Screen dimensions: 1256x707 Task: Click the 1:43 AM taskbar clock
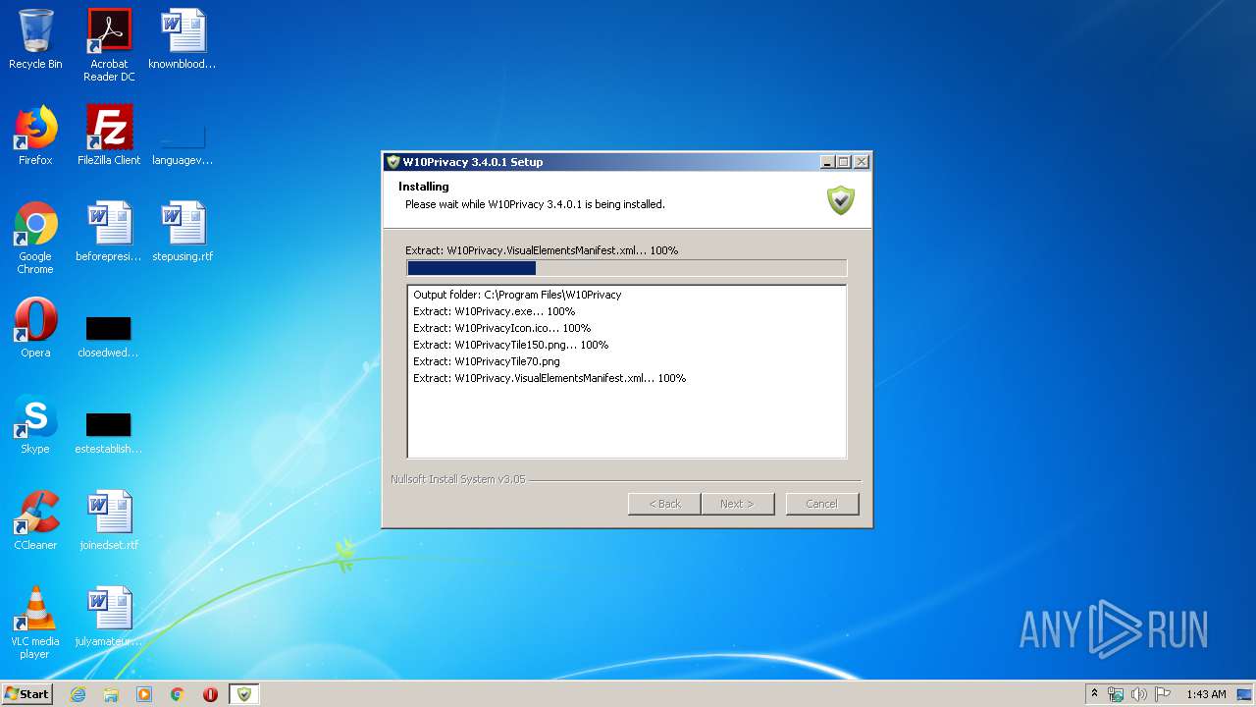(x=1206, y=694)
